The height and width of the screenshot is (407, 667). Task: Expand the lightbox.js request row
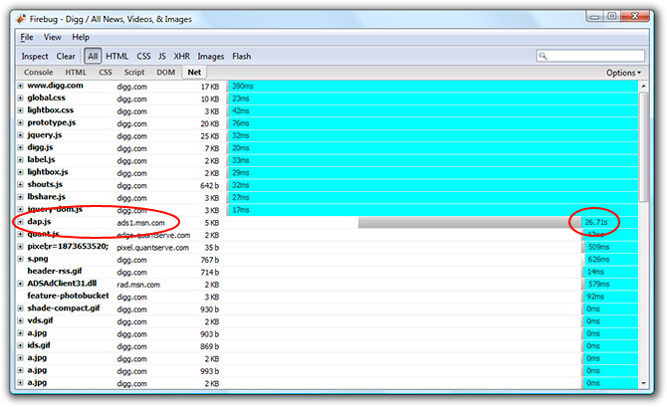[x=20, y=172]
